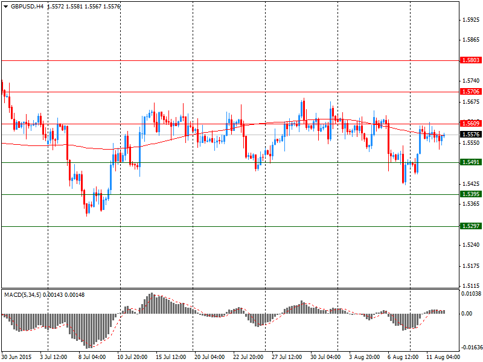483x362 pixels.
Task: Click the 3 Jul 12:00 time label
Action: (54, 357)
